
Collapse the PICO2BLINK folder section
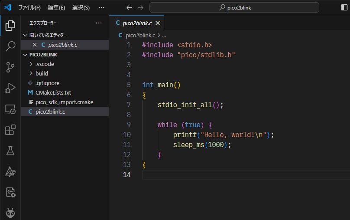coord(65,55)
